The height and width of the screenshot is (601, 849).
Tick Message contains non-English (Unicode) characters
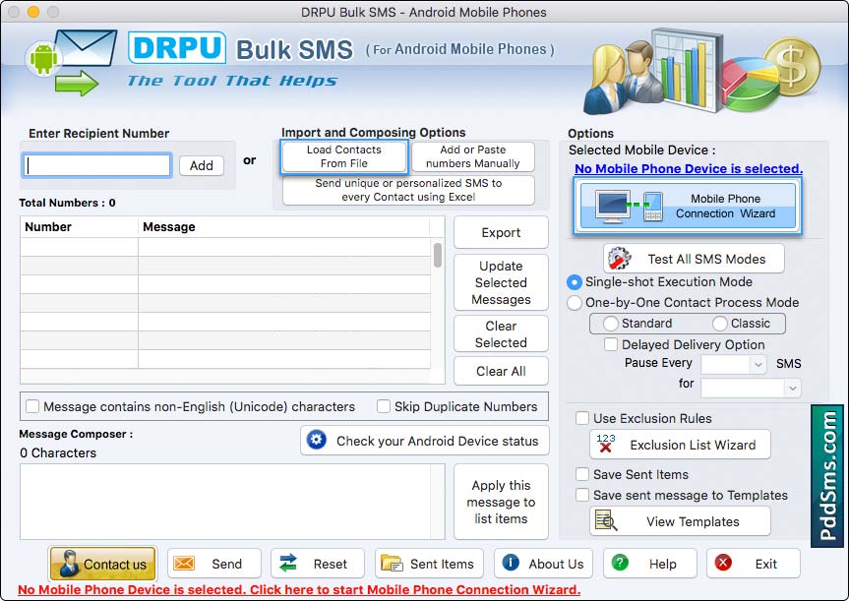[32, 406]
